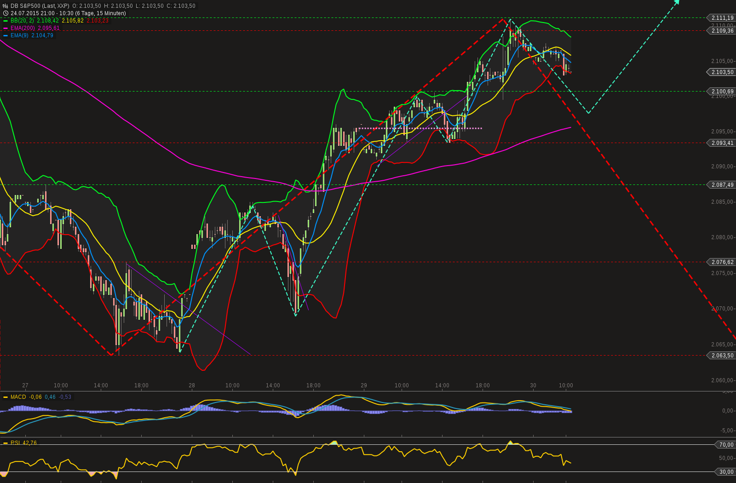Viewport: 736px width, 483px height.
Task: Click the 2.060,00 price axis label
Action: (723, 380)
